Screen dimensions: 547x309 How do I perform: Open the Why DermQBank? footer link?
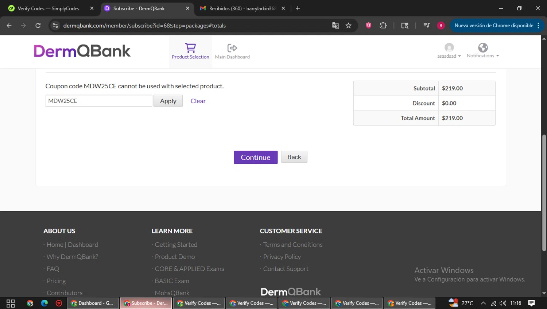tap(72, 257)
